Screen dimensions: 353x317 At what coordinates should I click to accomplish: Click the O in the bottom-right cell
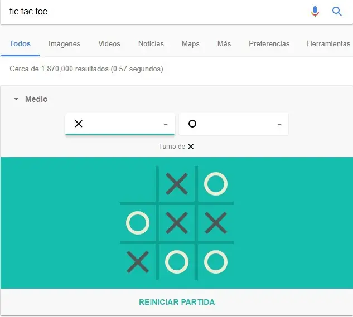tap(216, 261)
